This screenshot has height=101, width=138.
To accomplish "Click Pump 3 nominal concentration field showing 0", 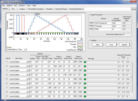I will [x=116, y=29].
